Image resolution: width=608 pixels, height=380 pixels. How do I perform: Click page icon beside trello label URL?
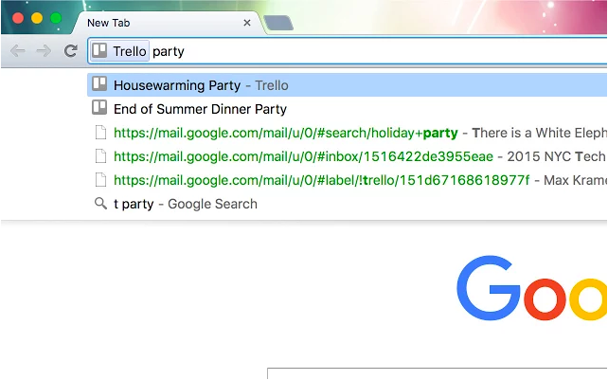click(x=100, y=180)
